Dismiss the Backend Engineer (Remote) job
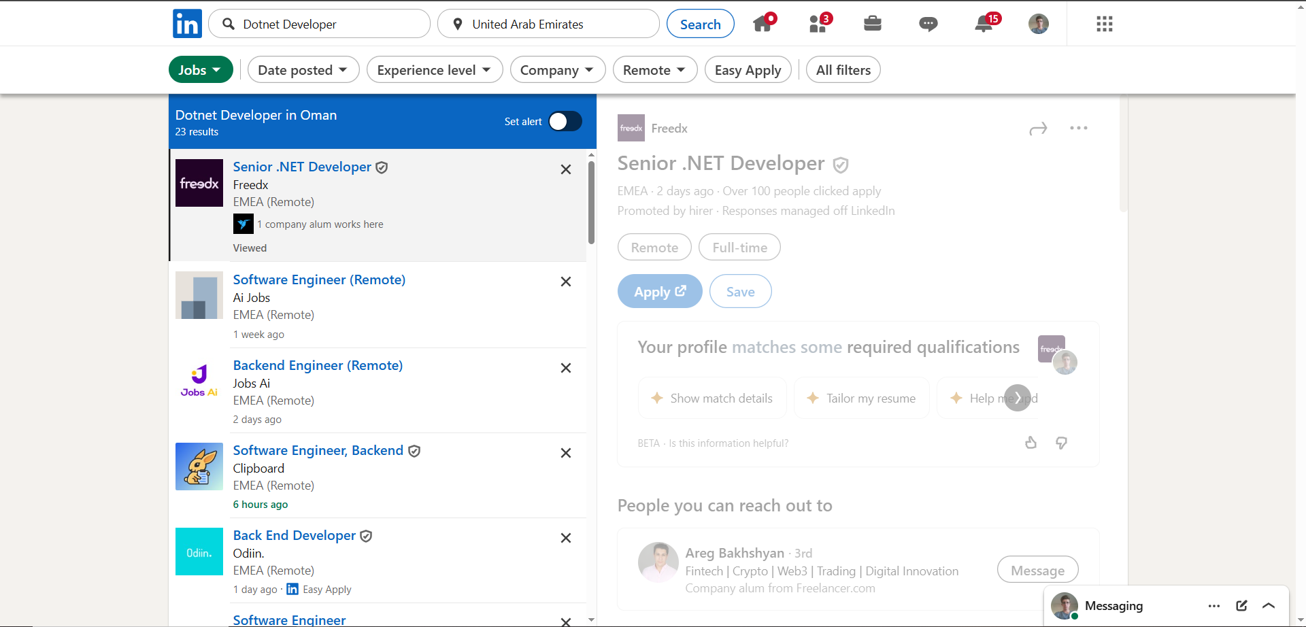The image size is (1306, 627). pos(565,368)
